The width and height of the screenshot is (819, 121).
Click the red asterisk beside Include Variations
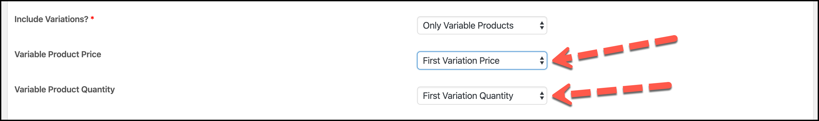pyautogui.click(x=93, y=18)
